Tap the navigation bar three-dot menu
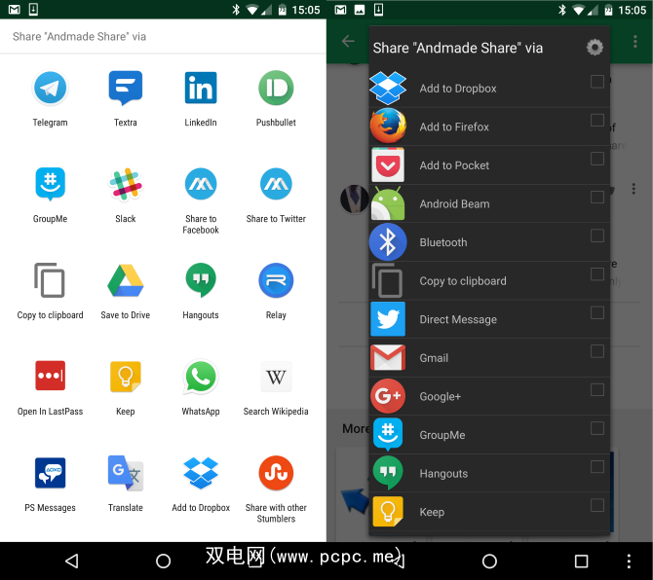This screenshot has height=580, width=653. [x=629, y=561]
